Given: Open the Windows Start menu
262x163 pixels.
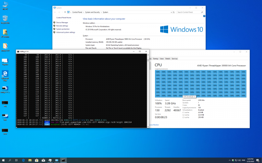Looking at the screenshot, I should tap(3, 160).
